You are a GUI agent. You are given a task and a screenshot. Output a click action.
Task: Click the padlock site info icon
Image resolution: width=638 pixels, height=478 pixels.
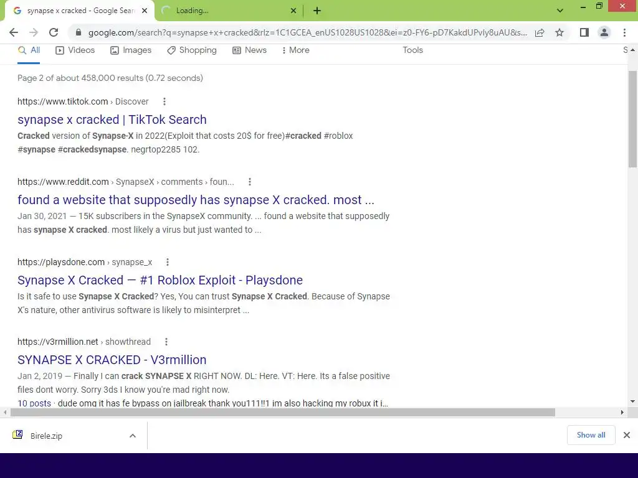click(79, 32)
